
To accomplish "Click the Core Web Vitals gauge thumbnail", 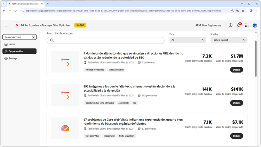I will point(65,128).
